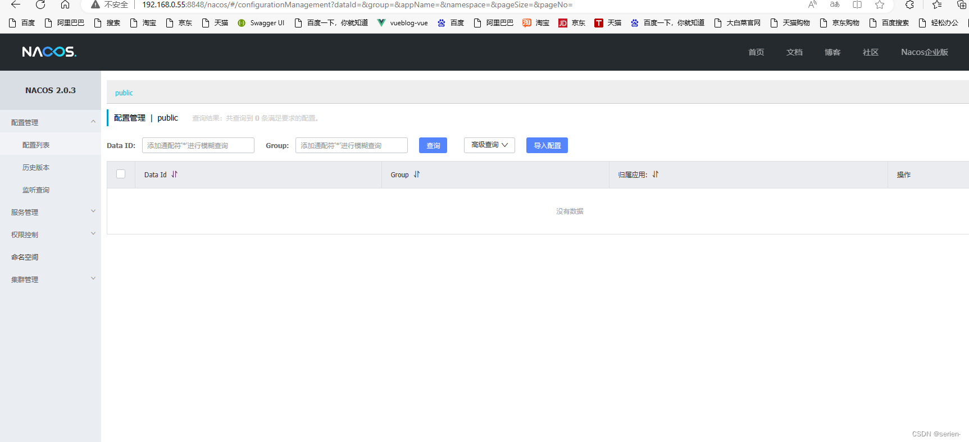Click the browser back arrow

coord(15,4)
